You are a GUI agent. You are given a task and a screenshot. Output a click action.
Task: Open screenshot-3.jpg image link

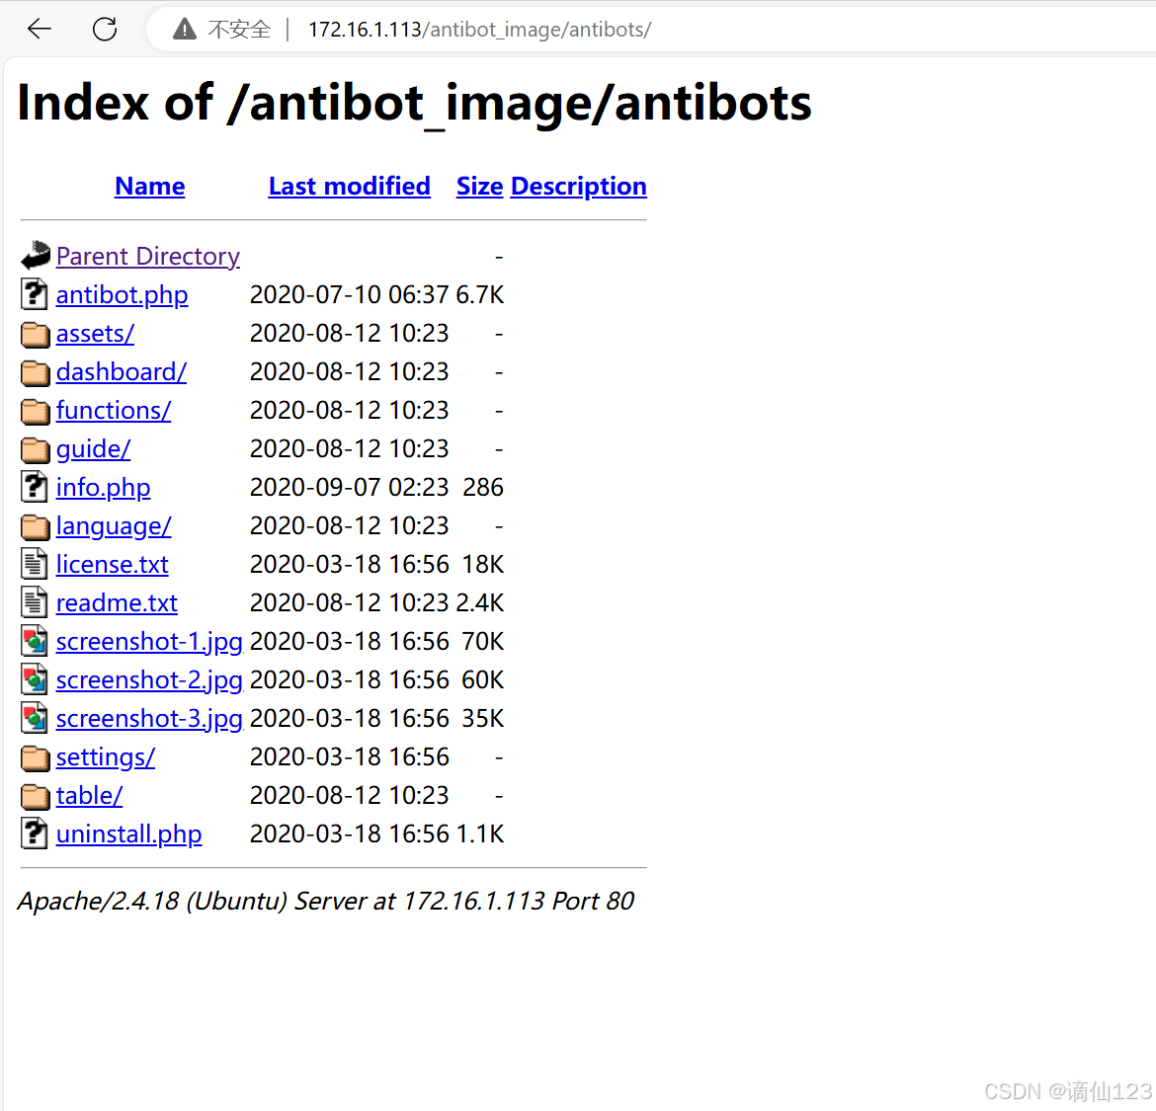tap(149, 718)
